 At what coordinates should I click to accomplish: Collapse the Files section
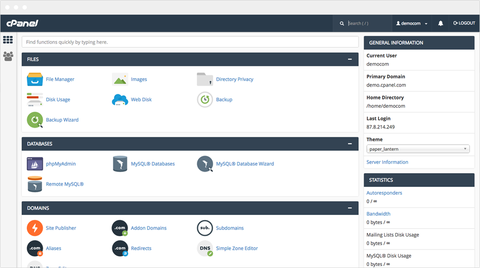pos(349,59)
